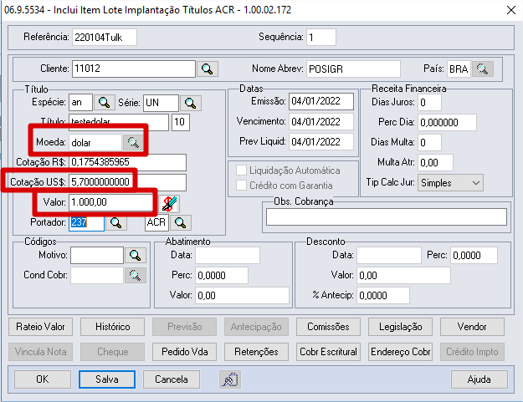Click the Abatimento Data field
Image resolution: width=523 pixels, height=402 pixels.
click(x=228, y=256)
